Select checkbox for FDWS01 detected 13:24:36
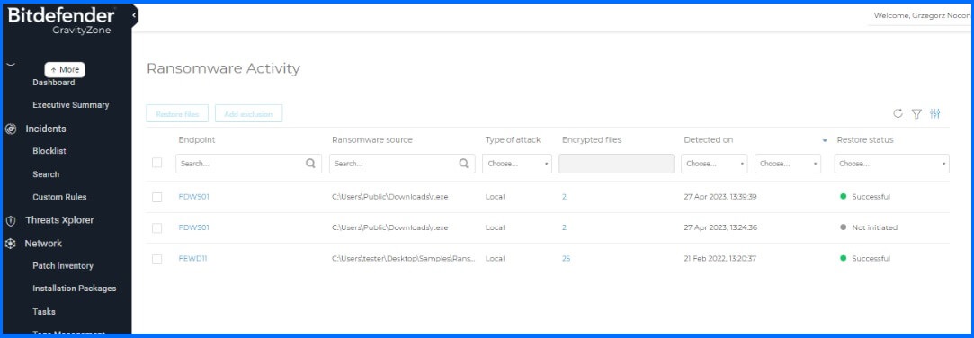 pyautogui.click(x=157, y=228)
